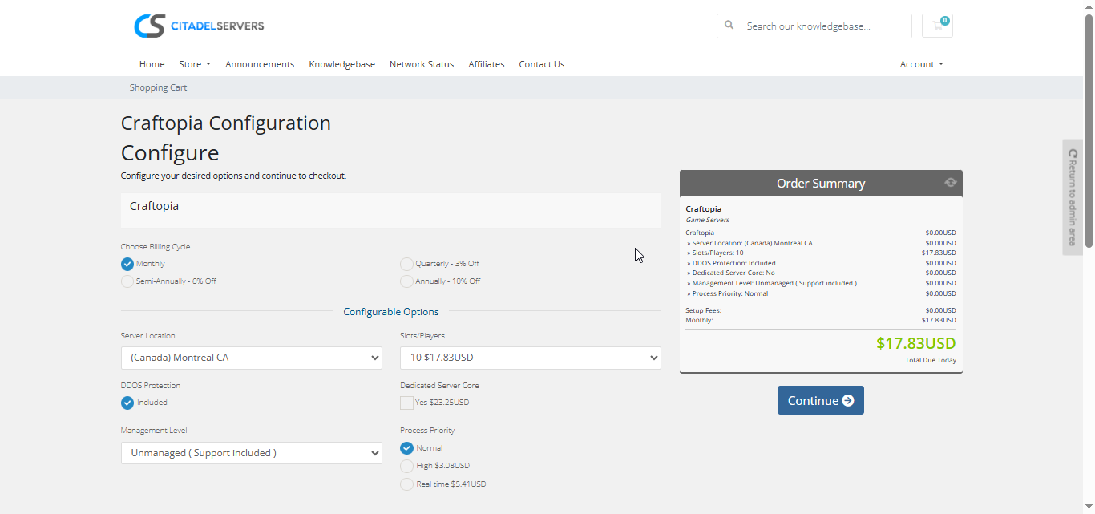The width and height of the screenshot is (1095, 514).
Task: Open the Slots/Players dropdown
Action: pyautogui.click(x=530, y=358)
